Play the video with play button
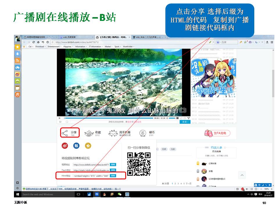This screenshot has width=279, height=209. coord(59,118)
